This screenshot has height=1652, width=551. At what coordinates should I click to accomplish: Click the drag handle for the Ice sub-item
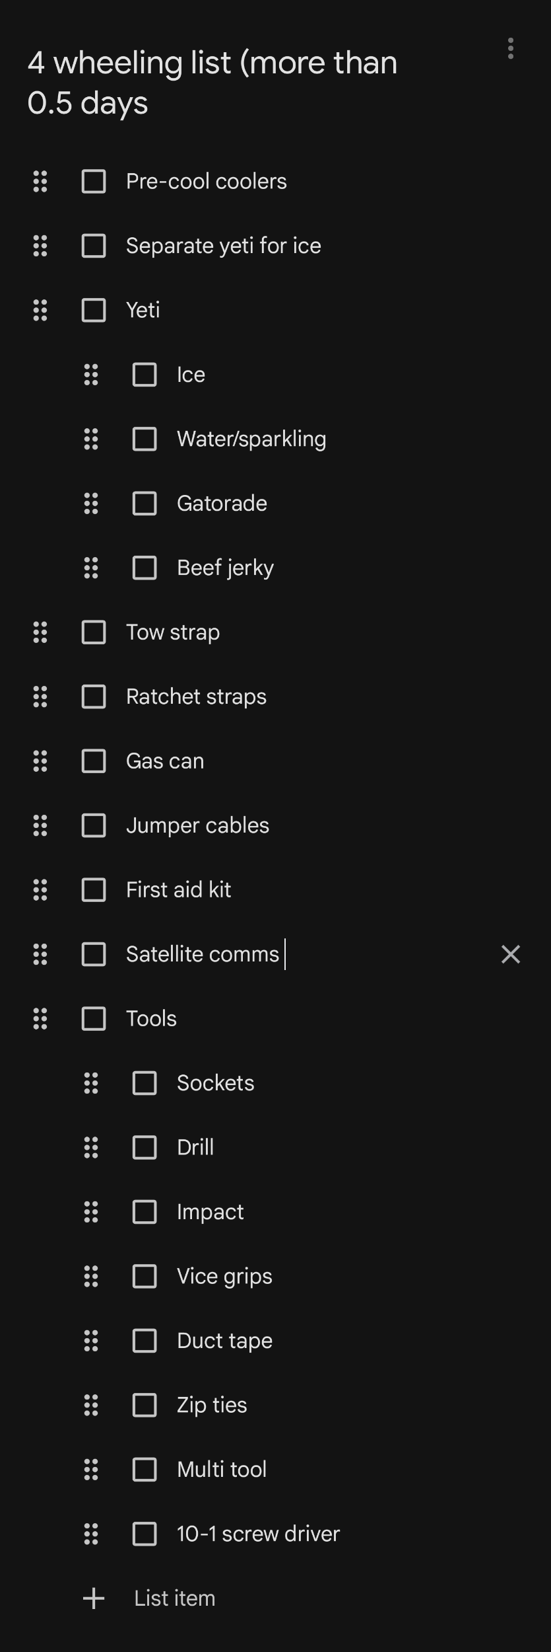pyautogui.click(x=90, y=374)
